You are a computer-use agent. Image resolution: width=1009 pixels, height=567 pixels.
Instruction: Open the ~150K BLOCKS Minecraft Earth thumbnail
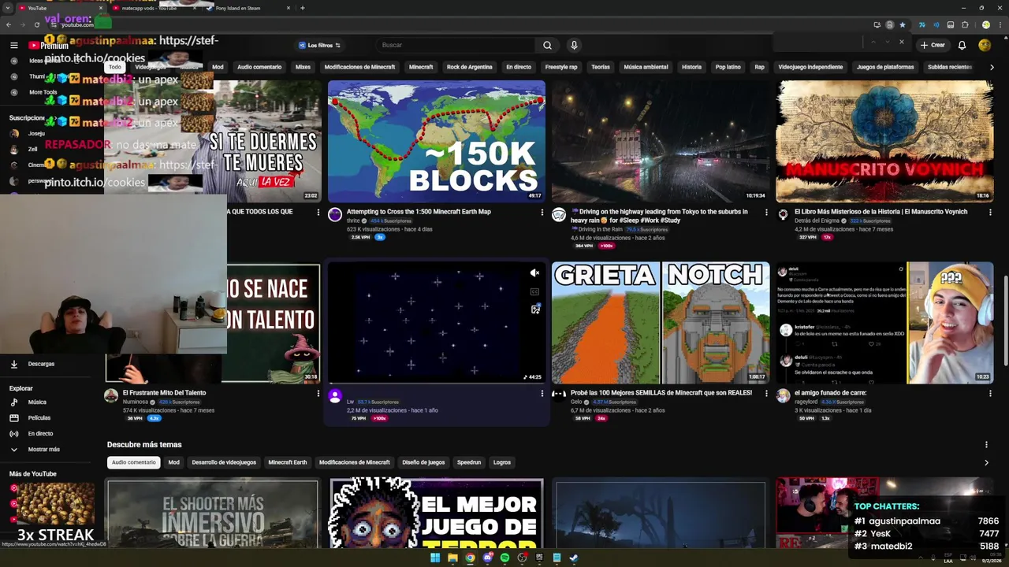point(437,141)
